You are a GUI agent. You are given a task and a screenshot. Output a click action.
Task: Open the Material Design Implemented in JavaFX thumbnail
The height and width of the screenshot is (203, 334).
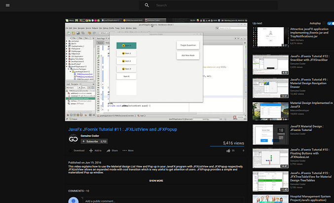click(270, 111)
